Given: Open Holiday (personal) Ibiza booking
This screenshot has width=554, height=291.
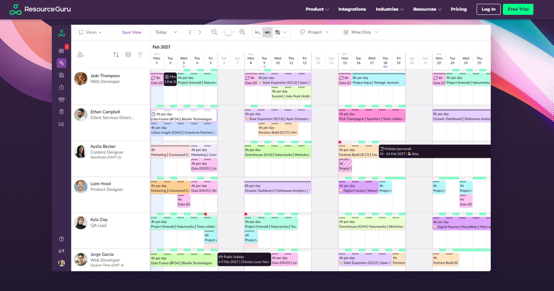Looking at the screenshot, I should click(435, 151).
